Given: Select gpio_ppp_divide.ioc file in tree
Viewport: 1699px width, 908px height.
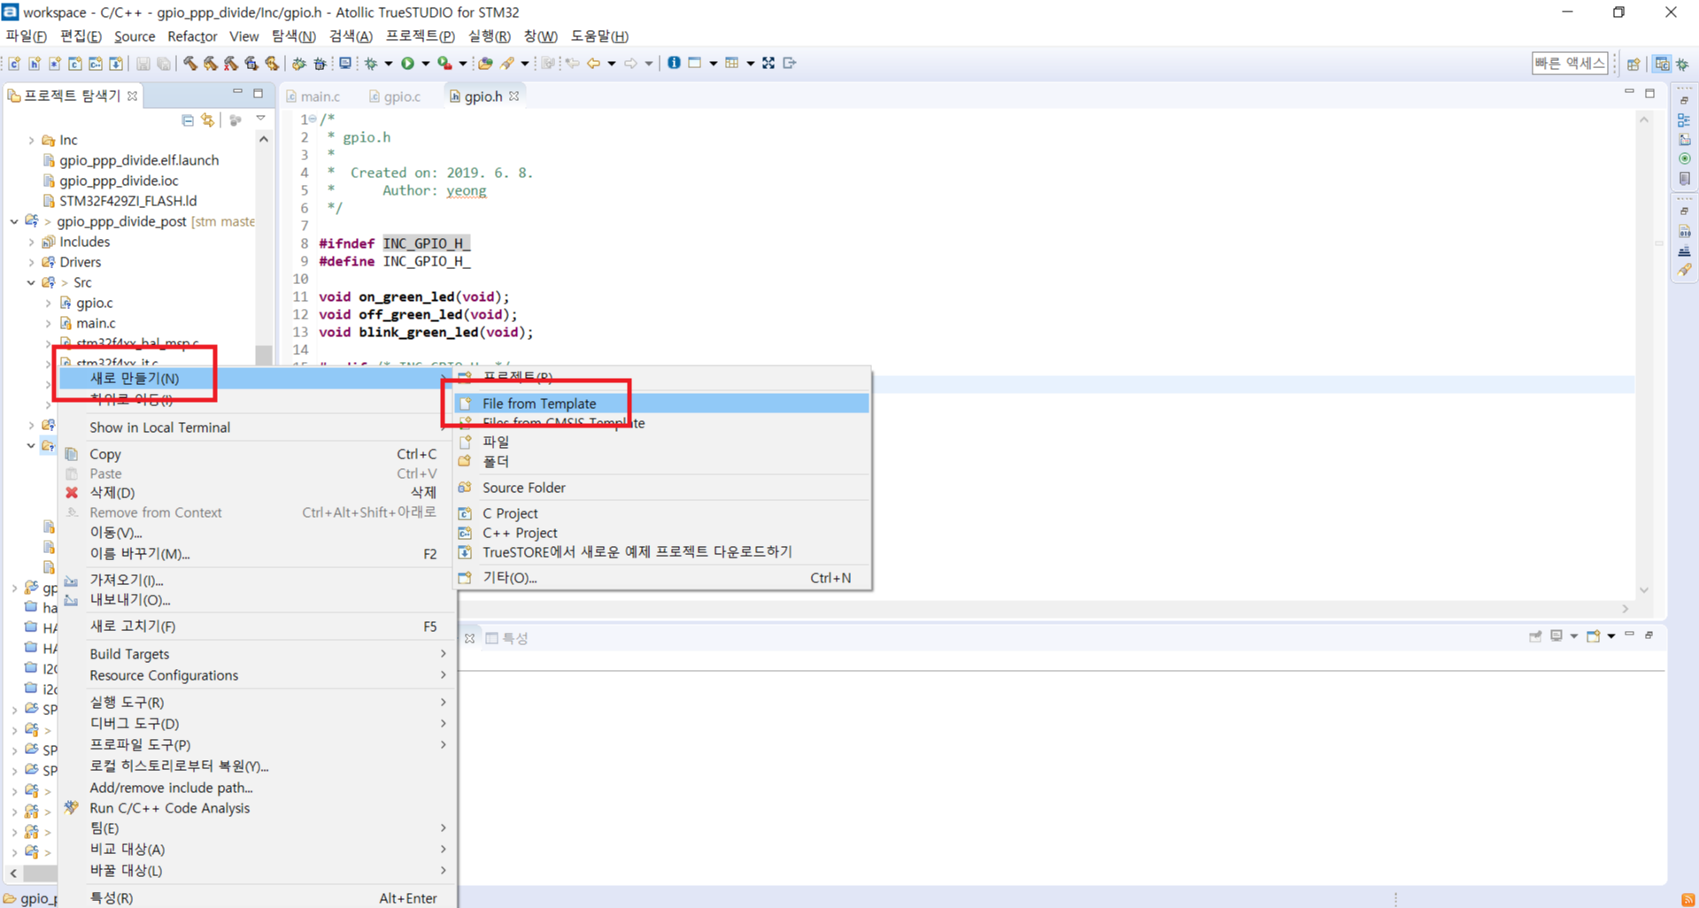Looking at the screenshot, I should [119, 181].
